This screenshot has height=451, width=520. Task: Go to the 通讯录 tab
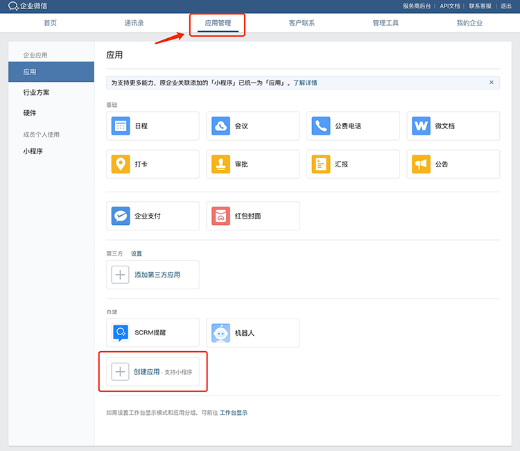134,23
